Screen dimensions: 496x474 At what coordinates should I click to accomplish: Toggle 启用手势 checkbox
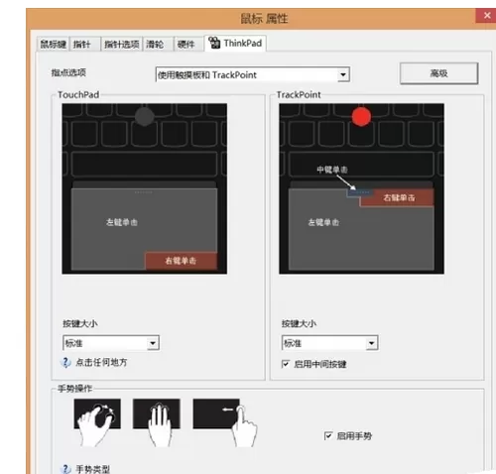coord(328,436)
